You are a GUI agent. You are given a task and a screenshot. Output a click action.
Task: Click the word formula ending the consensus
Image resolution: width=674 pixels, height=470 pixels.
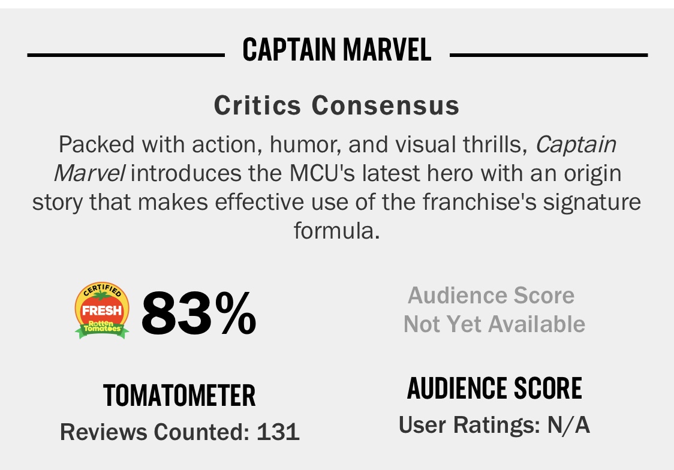[337, 231]
